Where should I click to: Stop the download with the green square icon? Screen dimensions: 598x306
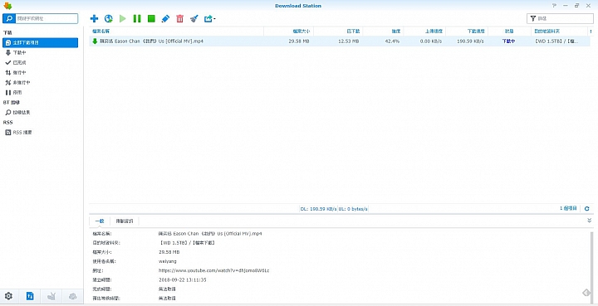click(x=151, y=18)
